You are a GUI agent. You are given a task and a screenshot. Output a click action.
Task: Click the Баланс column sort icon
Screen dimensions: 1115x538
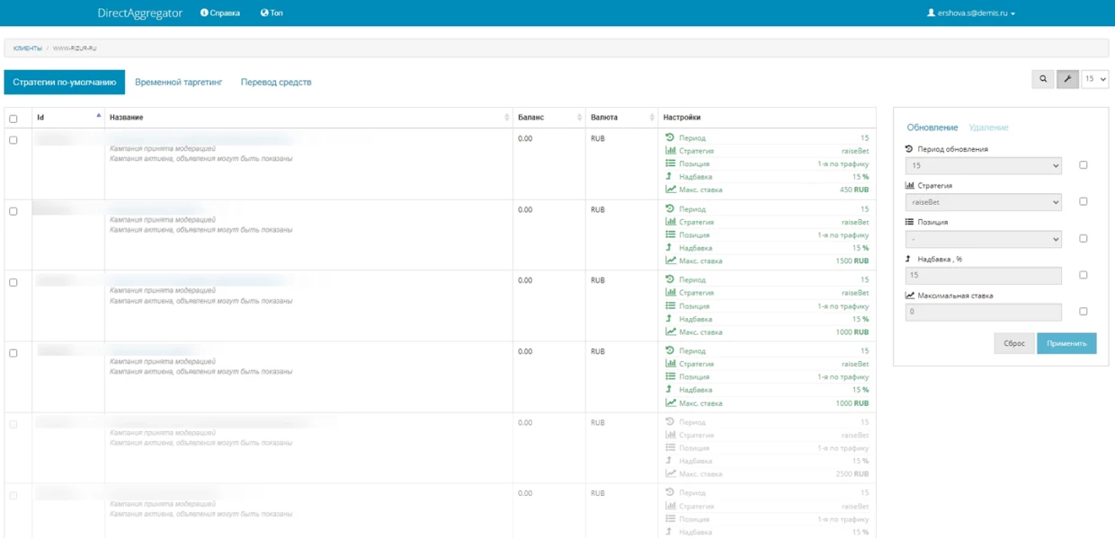point(579,118)
